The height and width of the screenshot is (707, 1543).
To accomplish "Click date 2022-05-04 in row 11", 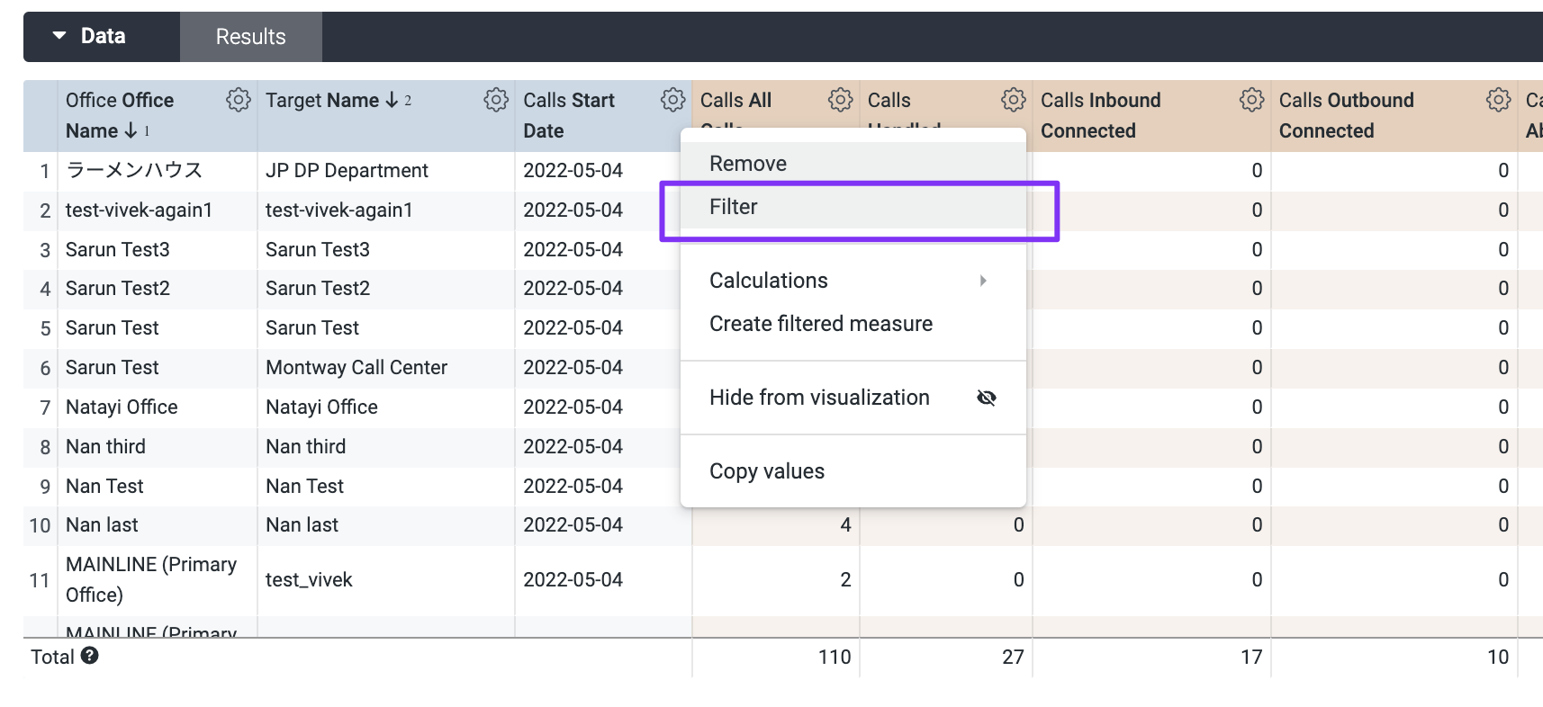I will [573, 580].
